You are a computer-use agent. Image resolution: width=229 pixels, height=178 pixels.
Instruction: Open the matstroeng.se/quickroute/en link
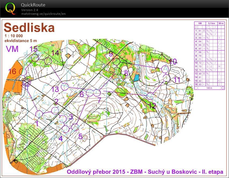tap(43, 14)
